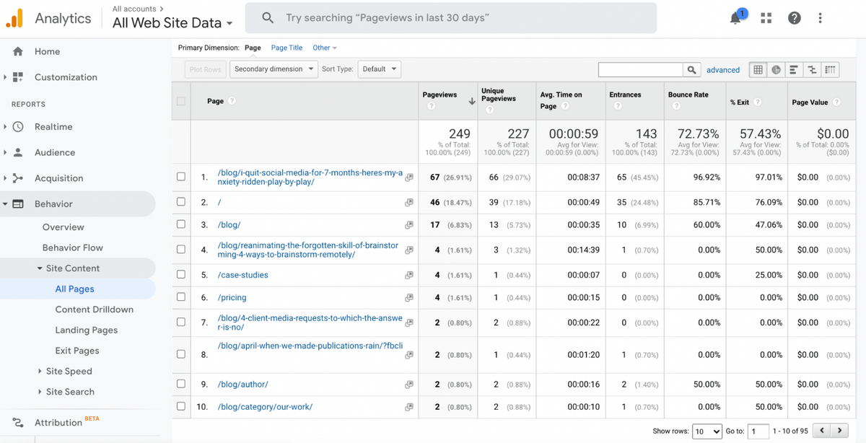Open the notifications bell

tap(735, 18)
